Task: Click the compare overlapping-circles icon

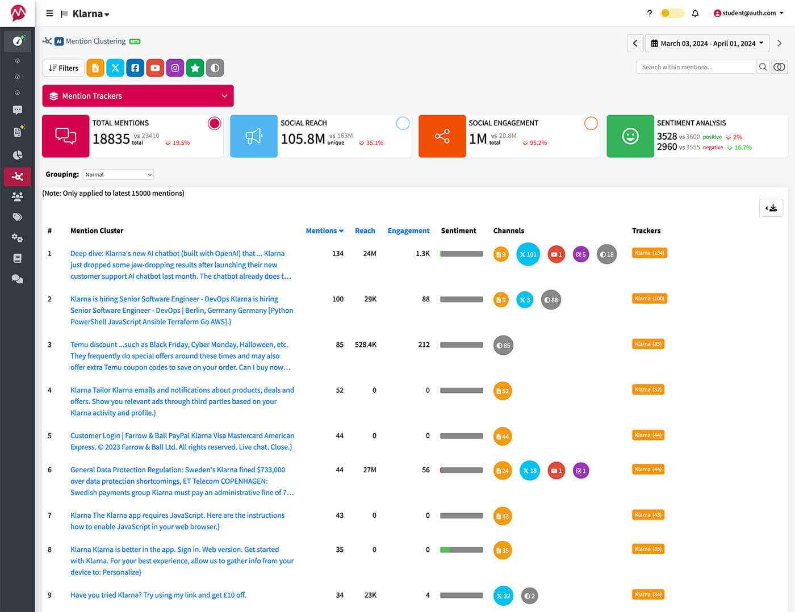Action: (780, 67)
